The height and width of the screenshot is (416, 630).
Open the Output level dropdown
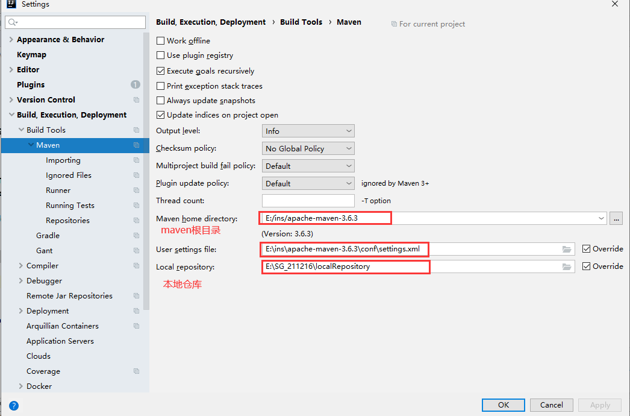click(308, 131)
